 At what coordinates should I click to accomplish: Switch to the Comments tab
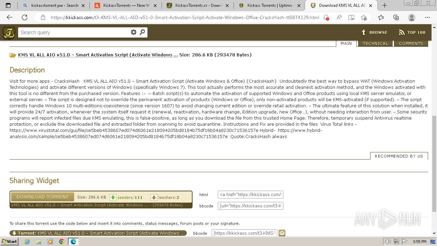(x=411, y=43)
